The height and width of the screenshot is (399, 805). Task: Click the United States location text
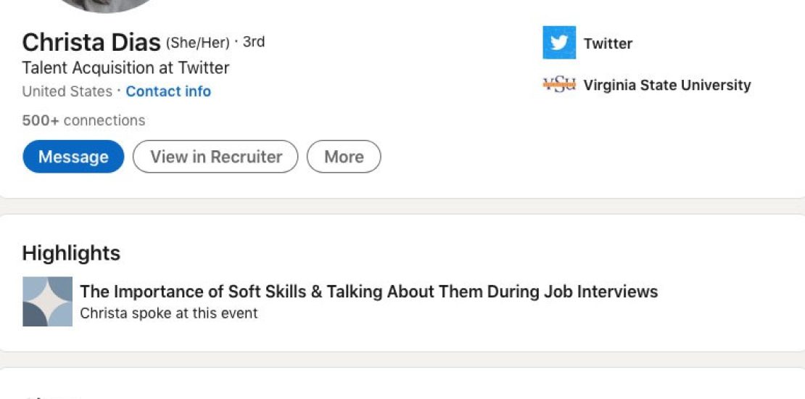point(67,91)
